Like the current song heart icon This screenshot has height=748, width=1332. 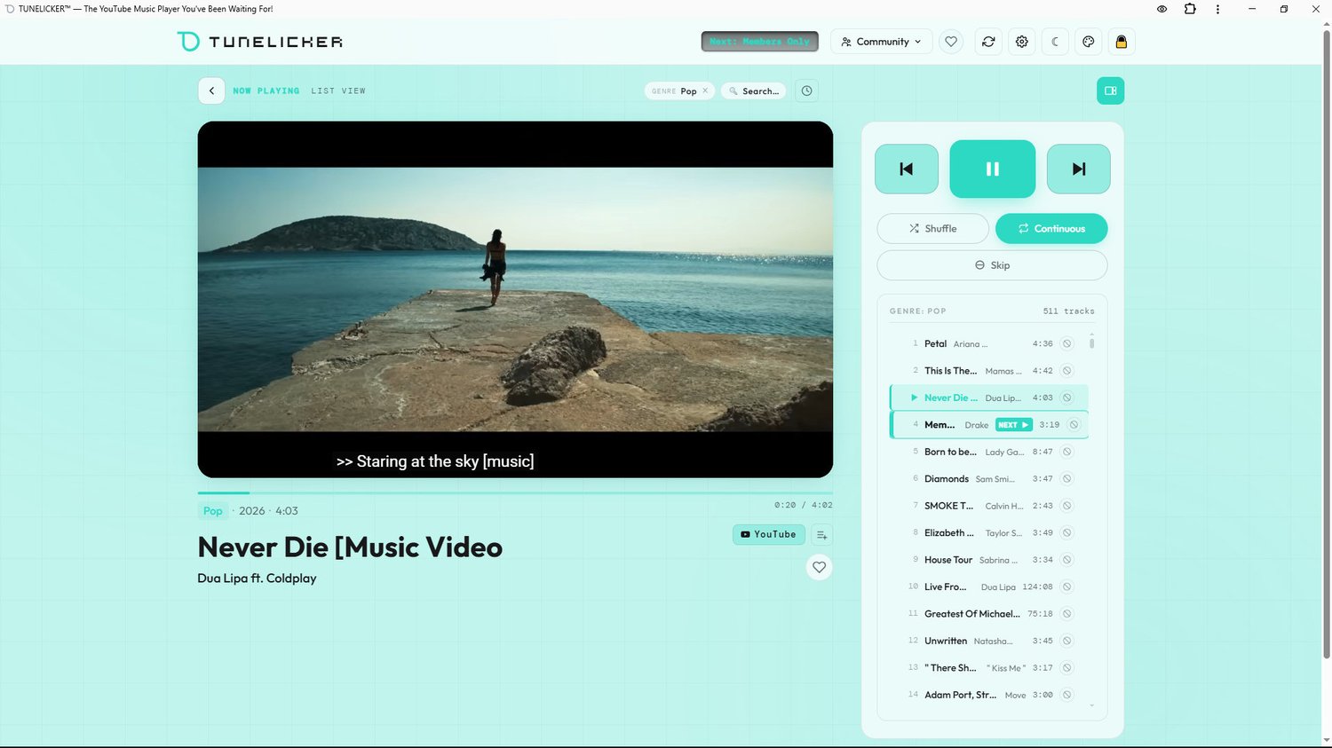820,567
